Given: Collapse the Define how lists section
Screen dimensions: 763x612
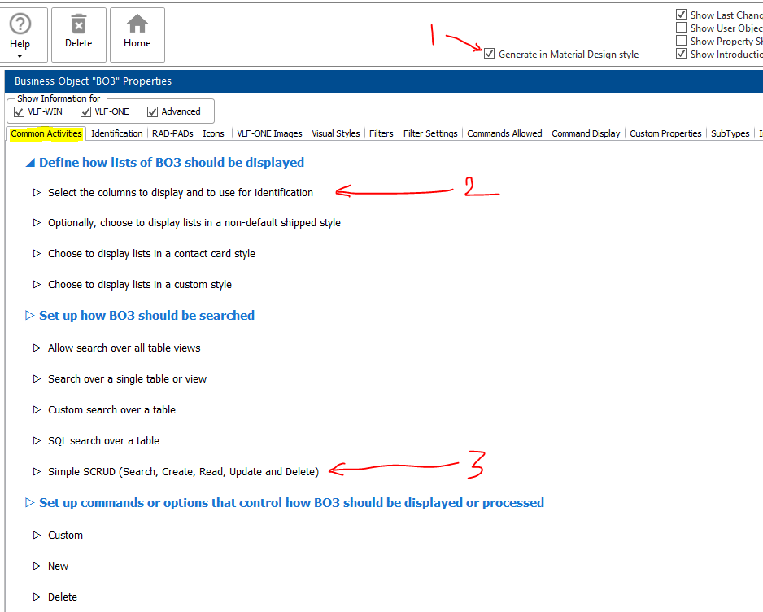Looking at the screenshot, I should [x=30, y=163].
